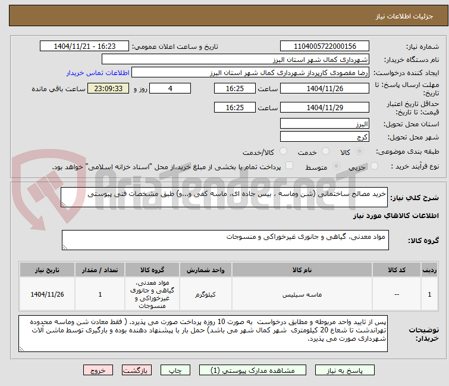The image size is (449, 386).
Task: Click the تاریخ نیاز column header
Action: [47, 270]
